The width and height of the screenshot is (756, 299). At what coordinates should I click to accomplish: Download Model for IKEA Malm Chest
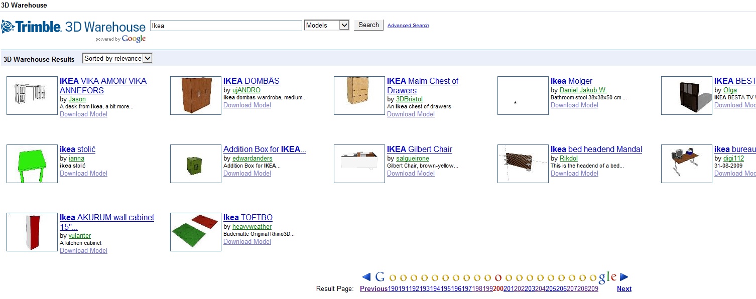[411, 114]
